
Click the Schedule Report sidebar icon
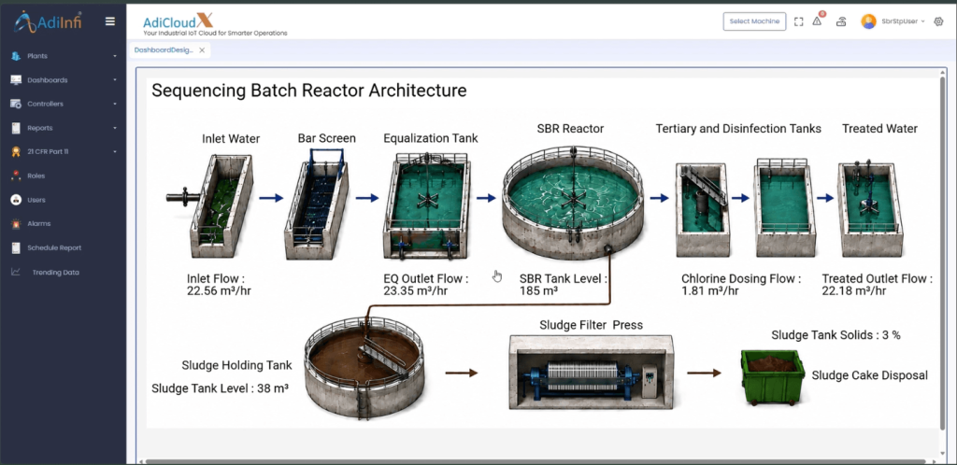(x=16, y=248)
